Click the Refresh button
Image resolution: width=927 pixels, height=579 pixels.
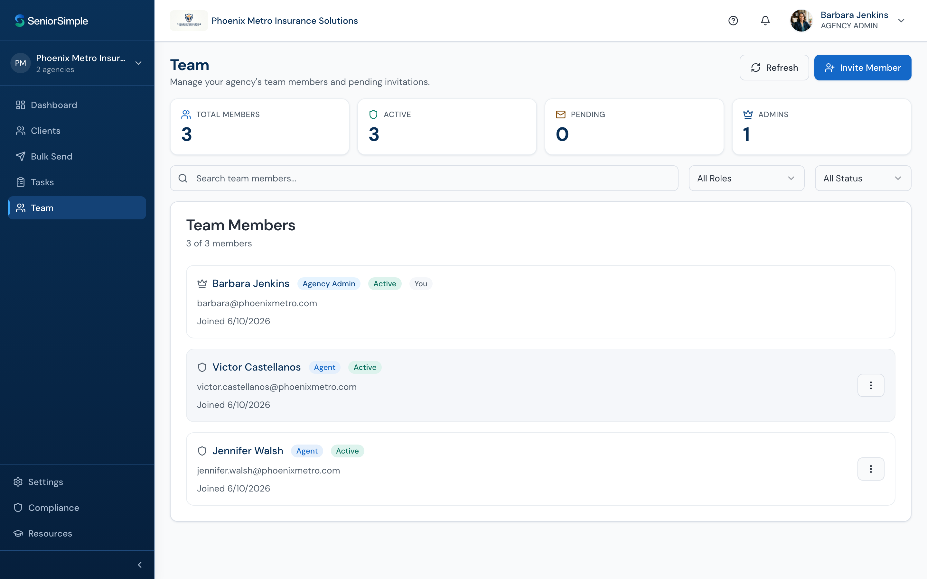pos(774,68)
